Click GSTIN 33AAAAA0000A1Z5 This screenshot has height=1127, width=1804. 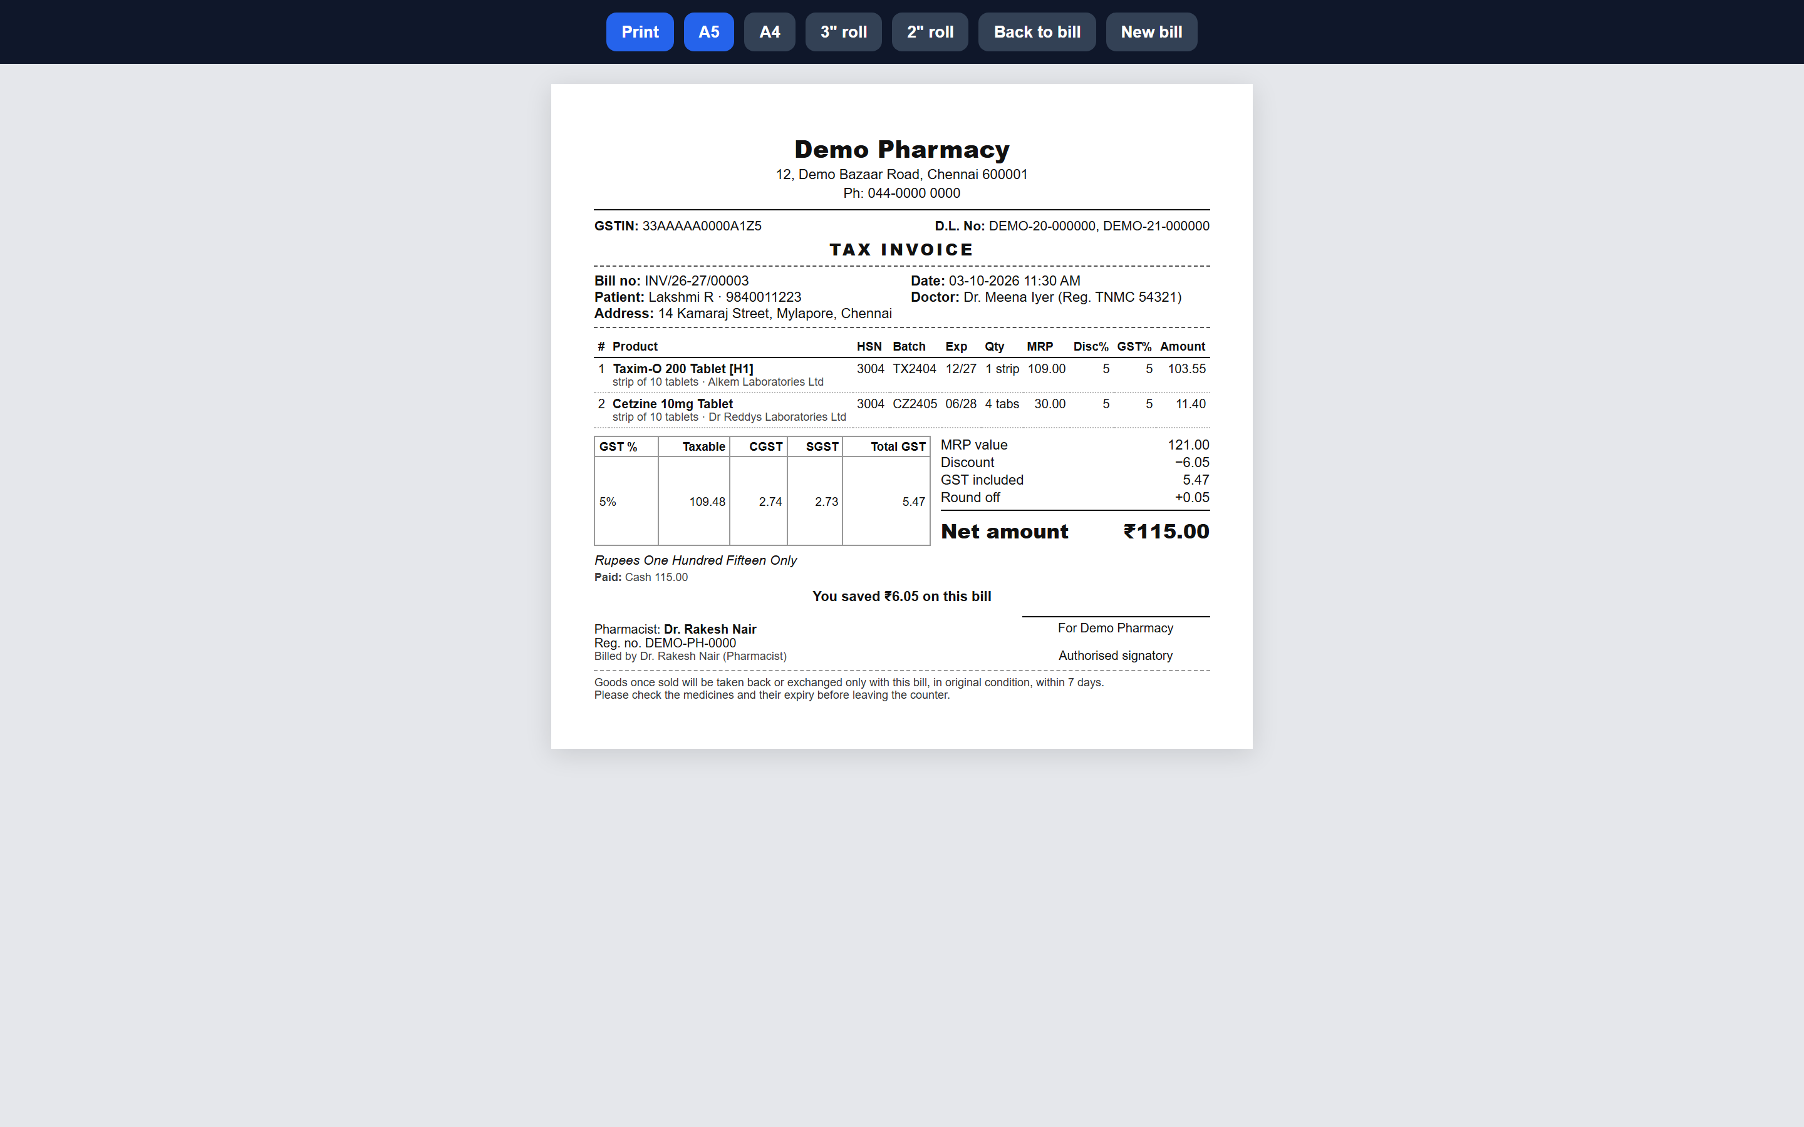pyautogui.click(x=678, y=226)
